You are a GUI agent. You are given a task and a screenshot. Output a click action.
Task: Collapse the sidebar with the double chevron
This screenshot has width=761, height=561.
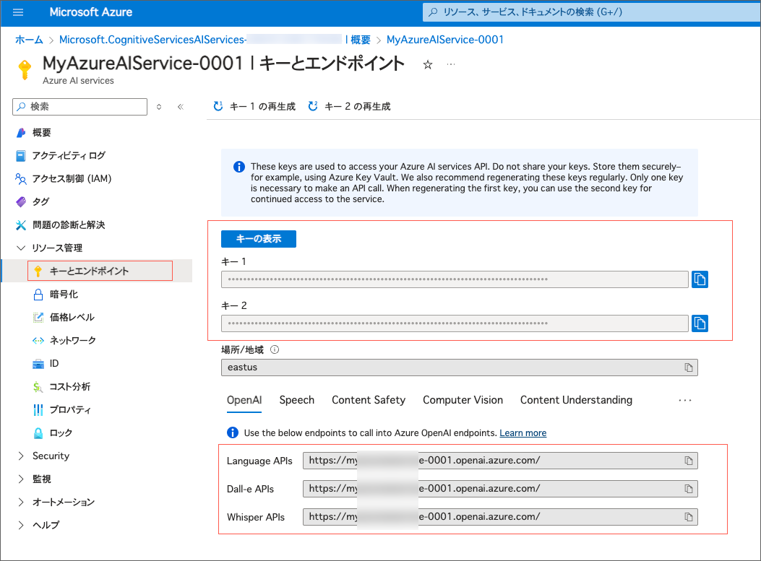[x=181, y=107]
